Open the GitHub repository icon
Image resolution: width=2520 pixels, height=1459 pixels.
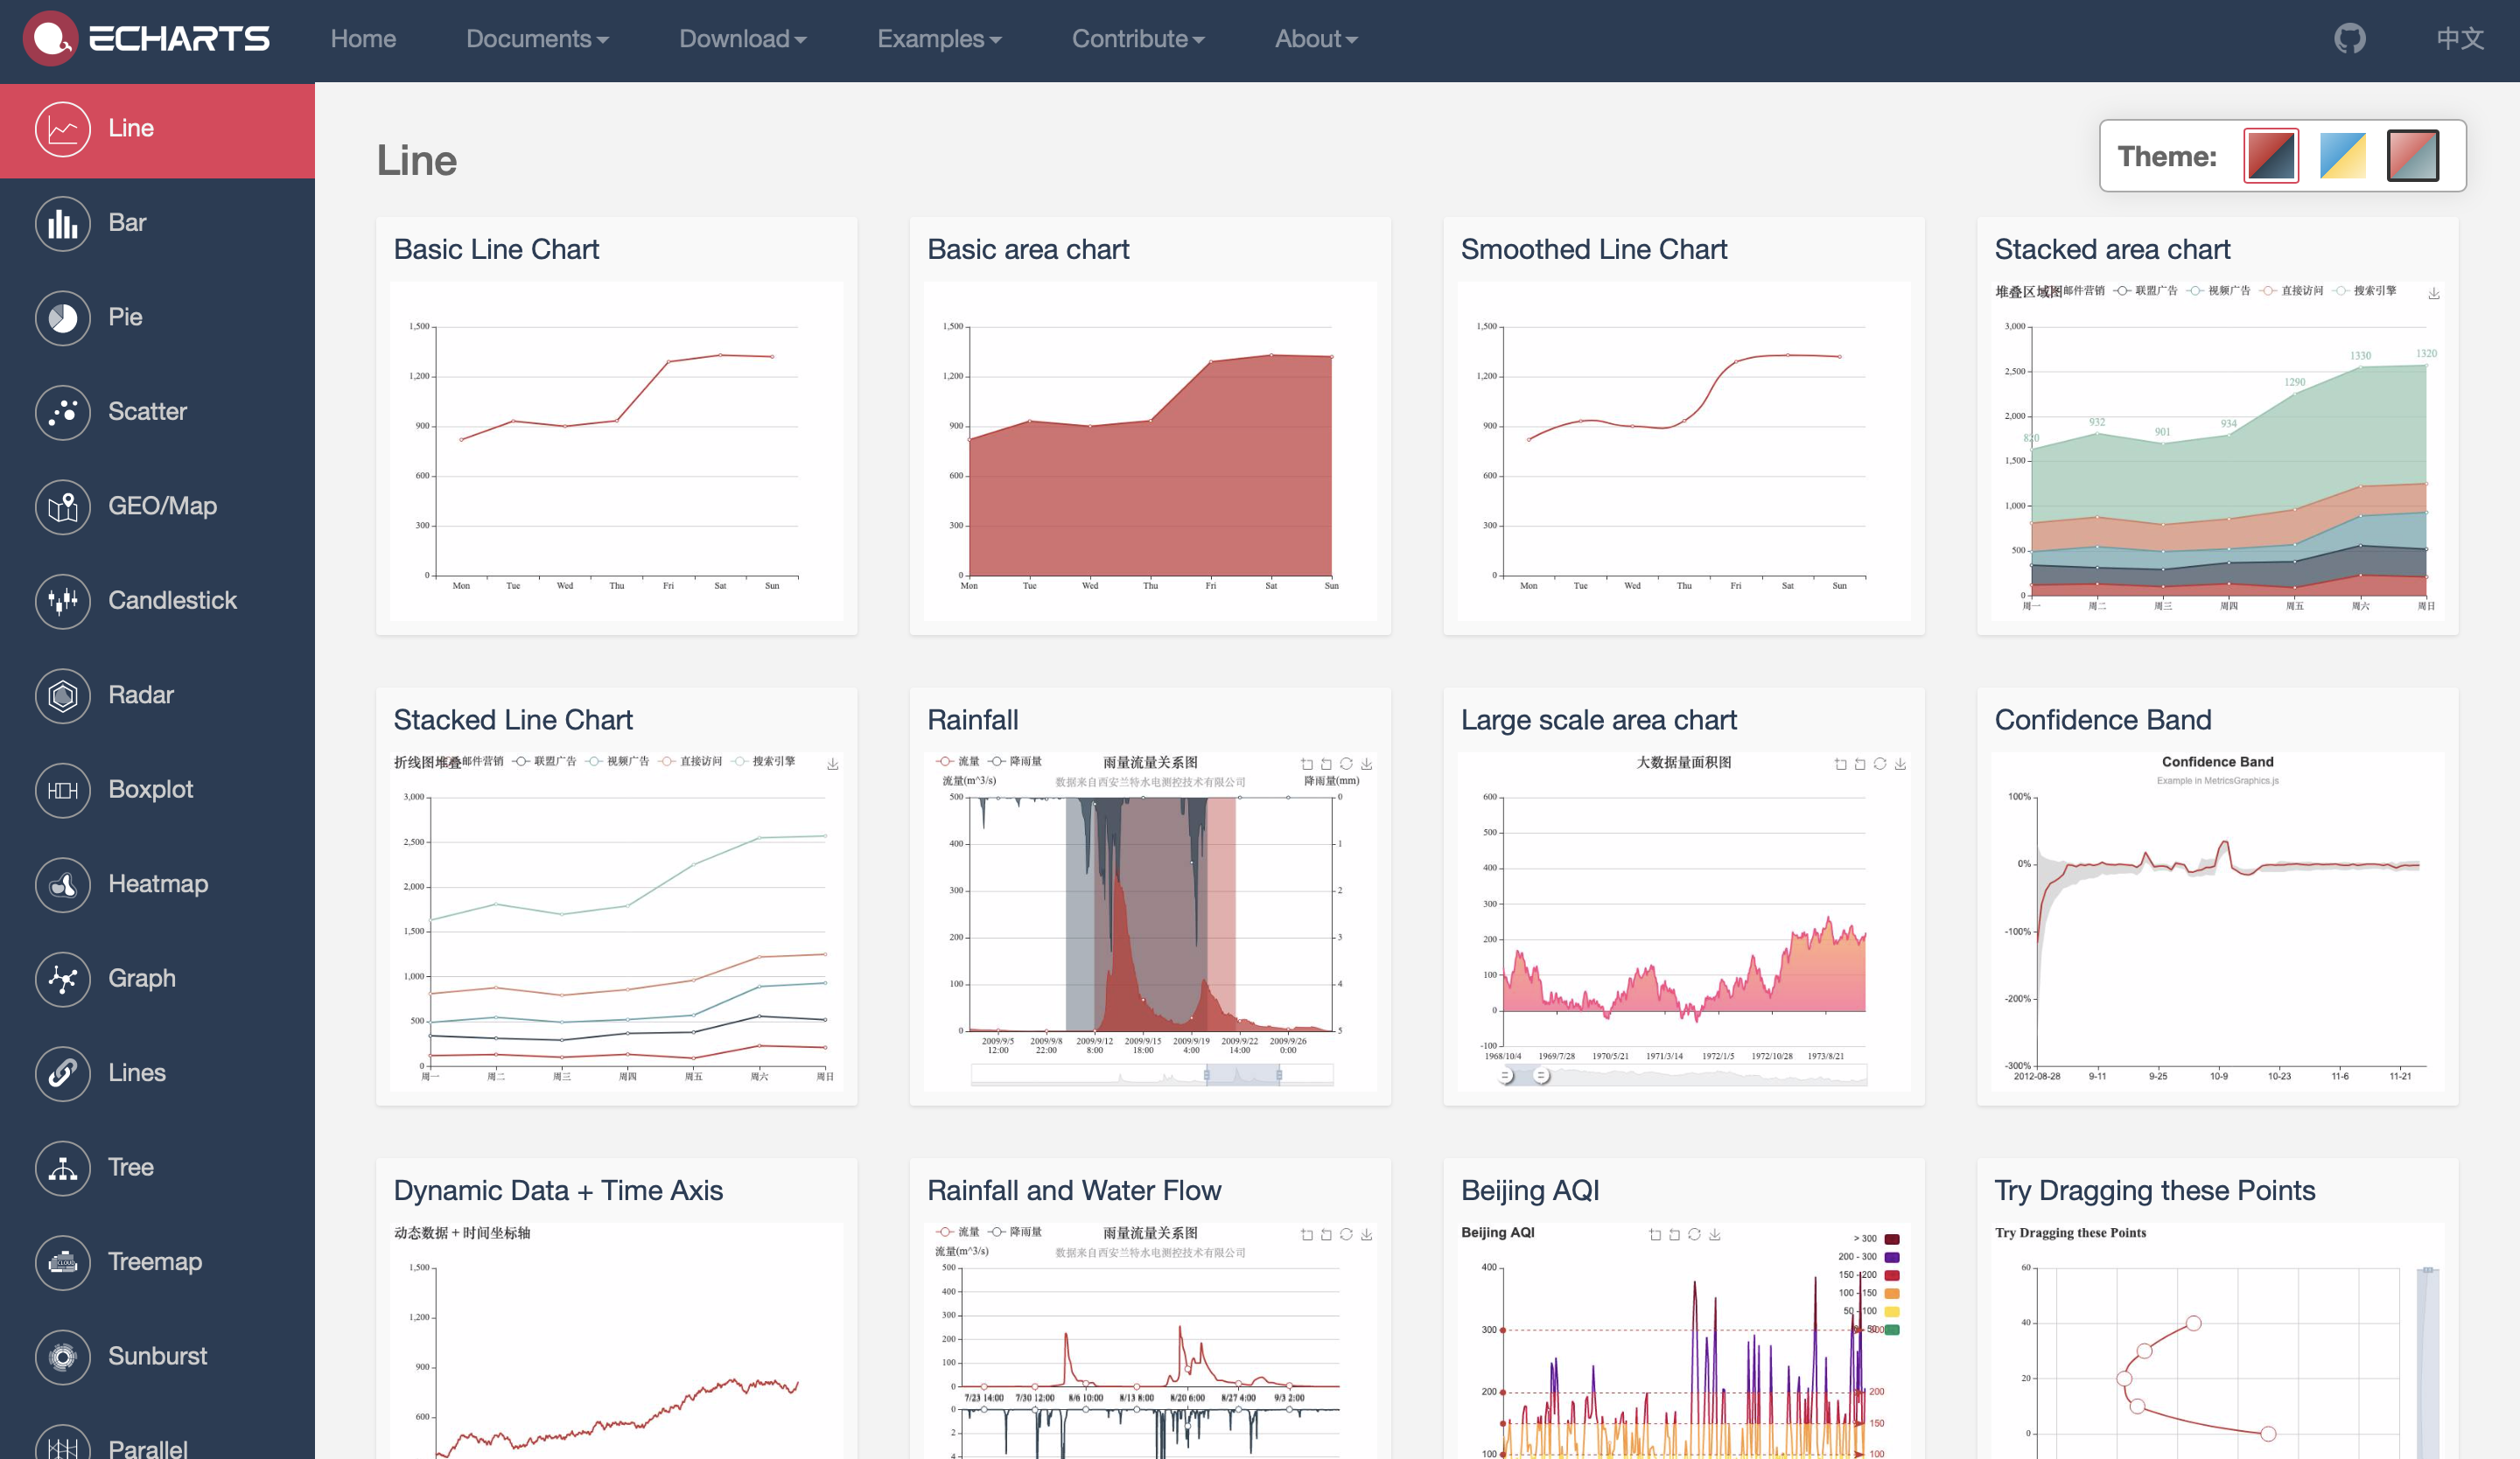[x=2349, y=39]
